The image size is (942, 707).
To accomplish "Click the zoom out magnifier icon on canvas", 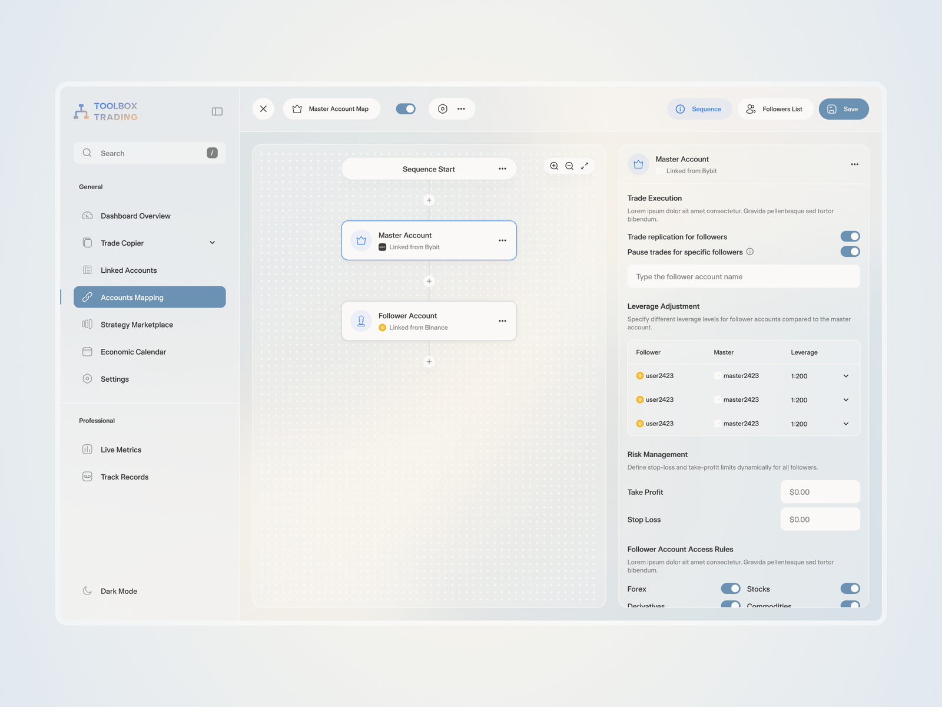I will click(569, 166).
